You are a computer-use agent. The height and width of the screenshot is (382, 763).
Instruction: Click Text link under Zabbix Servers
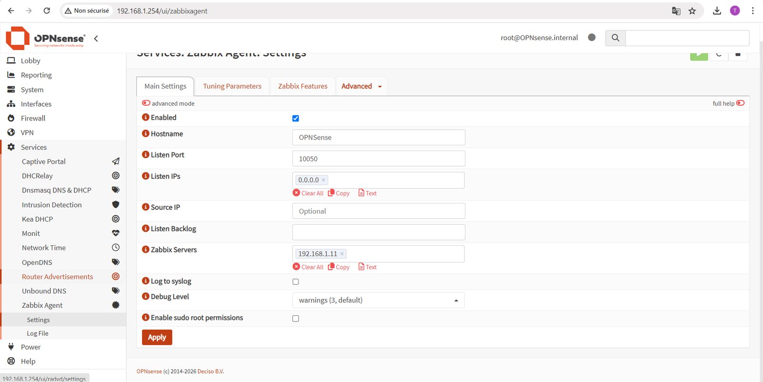pyautogui.click(x=367, y=267)
